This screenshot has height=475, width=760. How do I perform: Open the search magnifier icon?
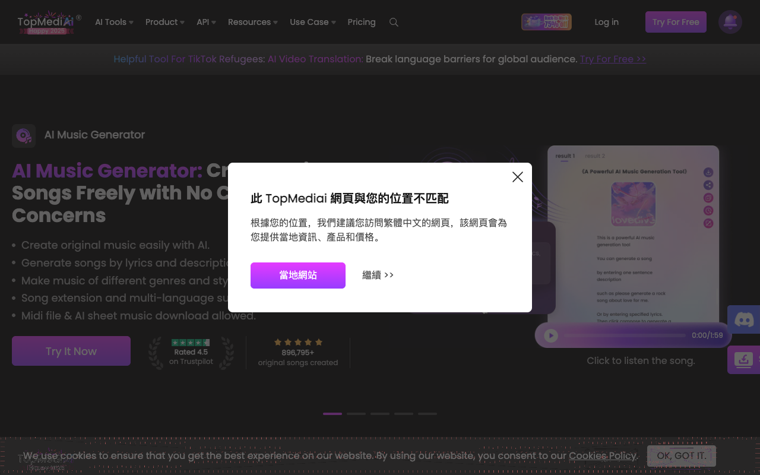pyautogui.click(x=394, y=22)
